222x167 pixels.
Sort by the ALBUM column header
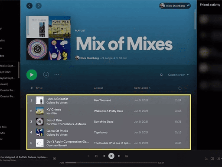[98, 88]
